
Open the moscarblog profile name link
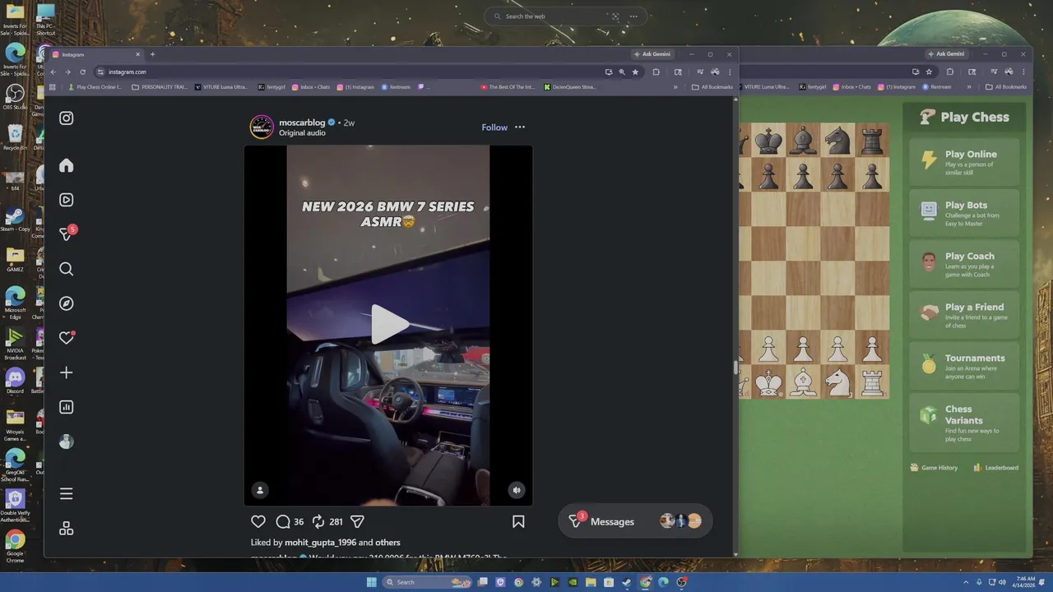302,123
